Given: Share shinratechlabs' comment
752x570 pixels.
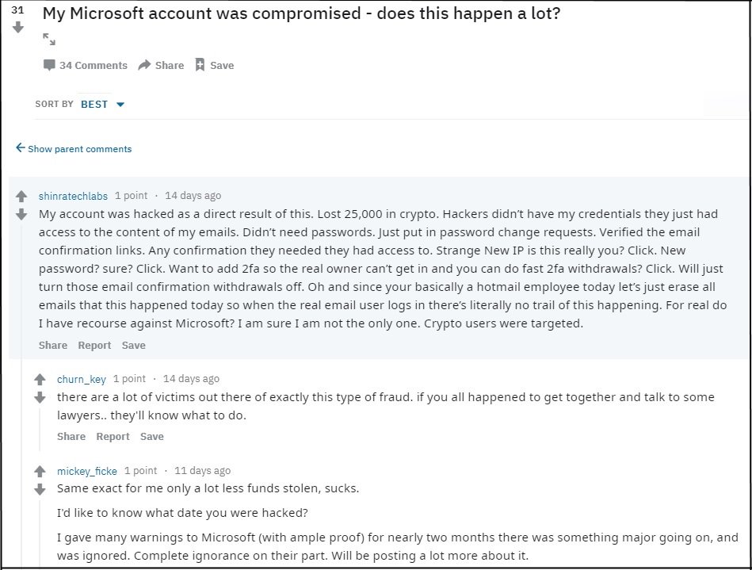Looking at the screenshot, I should pos(53,345).
